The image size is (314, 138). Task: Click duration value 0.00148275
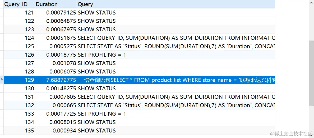click(x=61, y=88)
